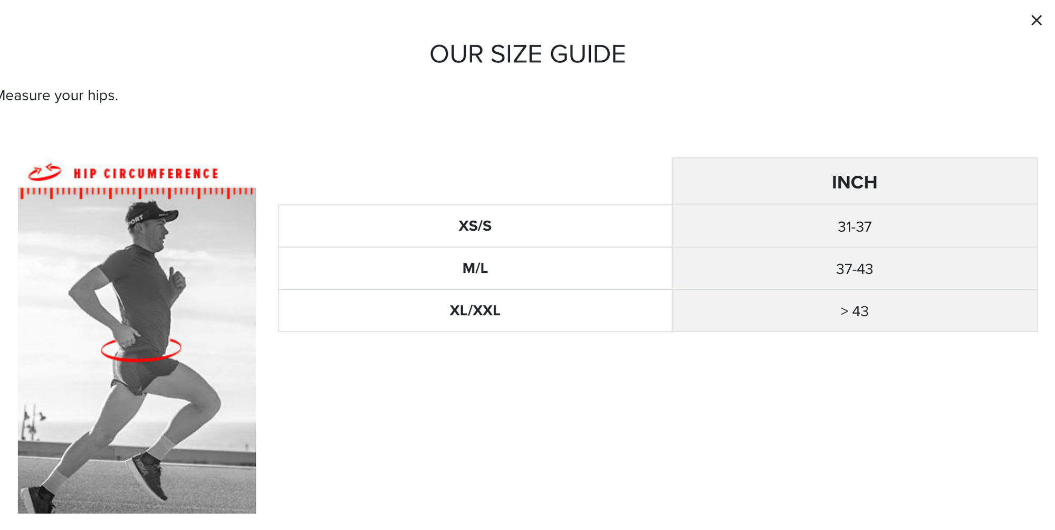Click the 'Measure your hips.' instruction text

click(58, 96)
